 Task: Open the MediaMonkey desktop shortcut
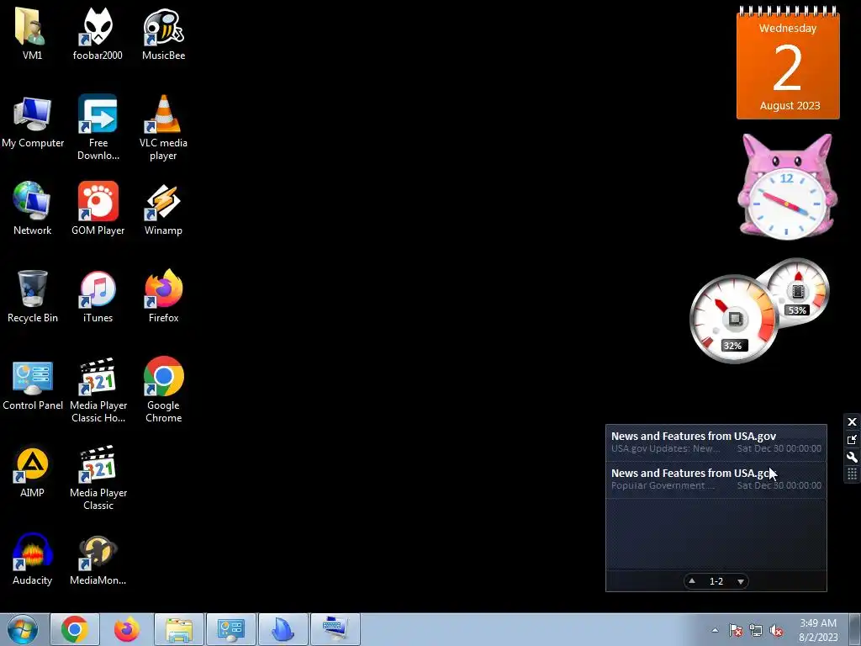98,559
